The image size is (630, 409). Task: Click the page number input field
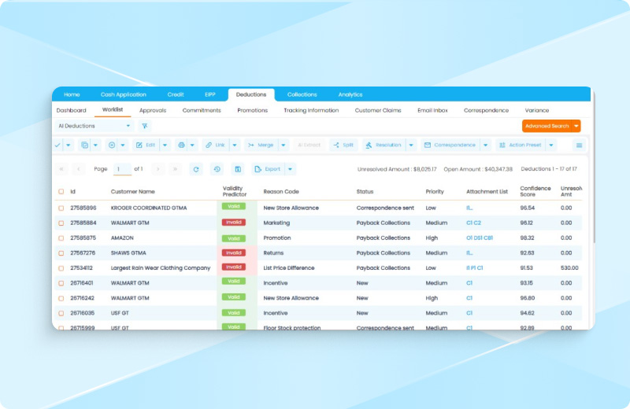coord(123,169)
